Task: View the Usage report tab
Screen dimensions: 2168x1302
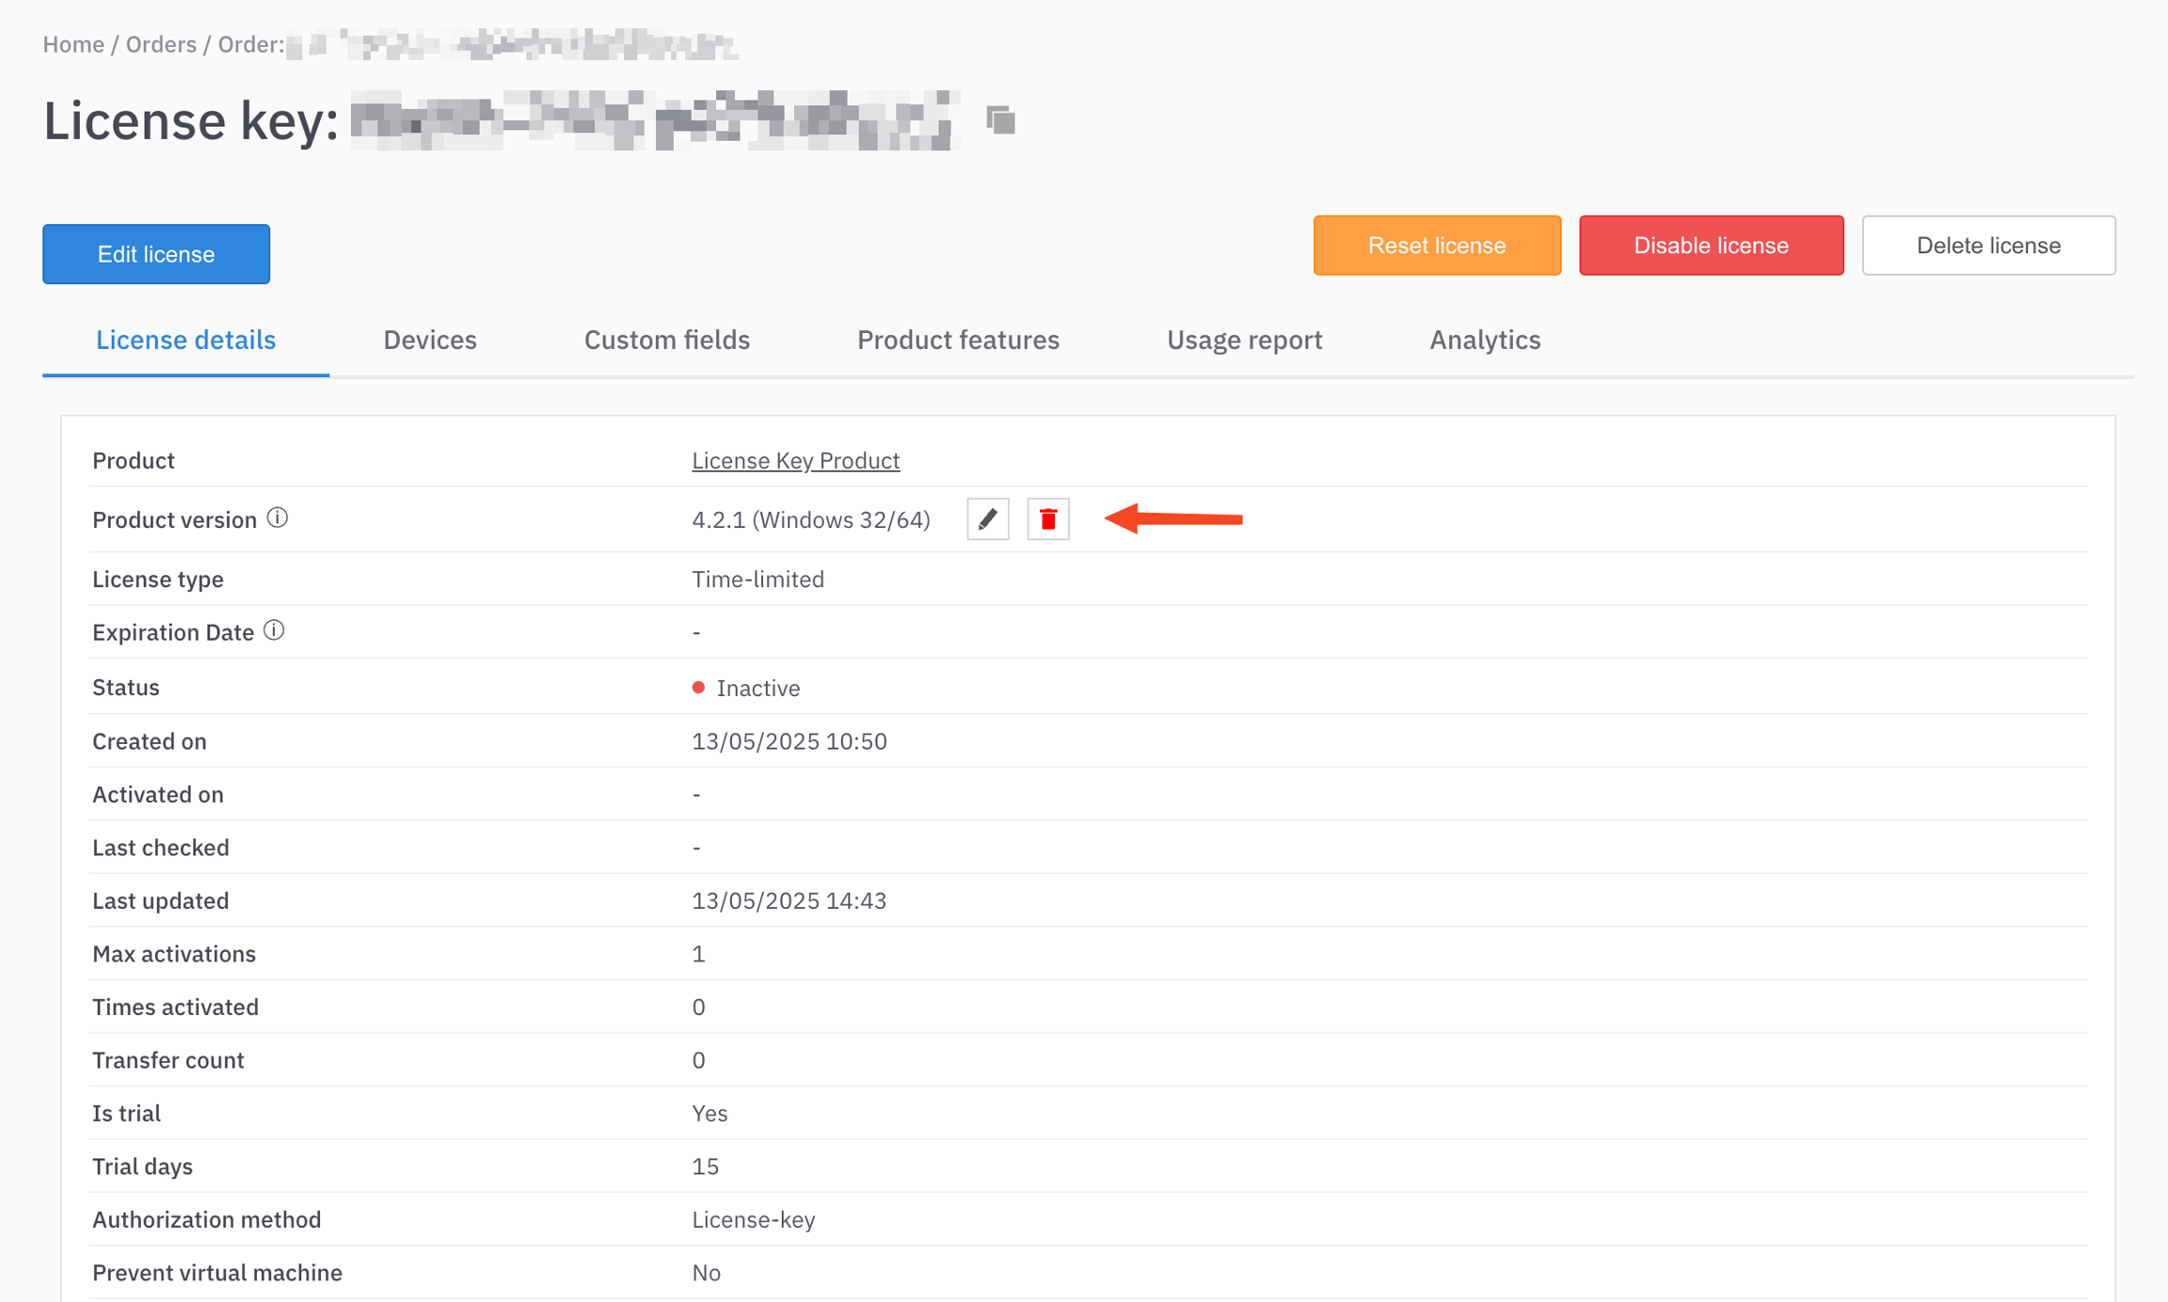Action: click(1244, 340)
